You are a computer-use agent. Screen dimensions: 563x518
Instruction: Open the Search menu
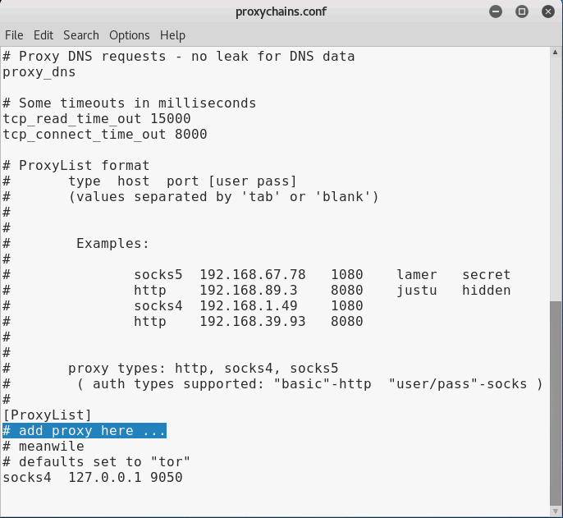click(81, 35)
